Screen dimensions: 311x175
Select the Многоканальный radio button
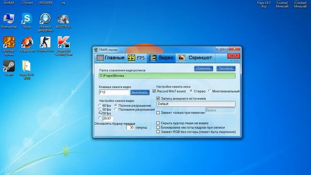click(209, 91)
